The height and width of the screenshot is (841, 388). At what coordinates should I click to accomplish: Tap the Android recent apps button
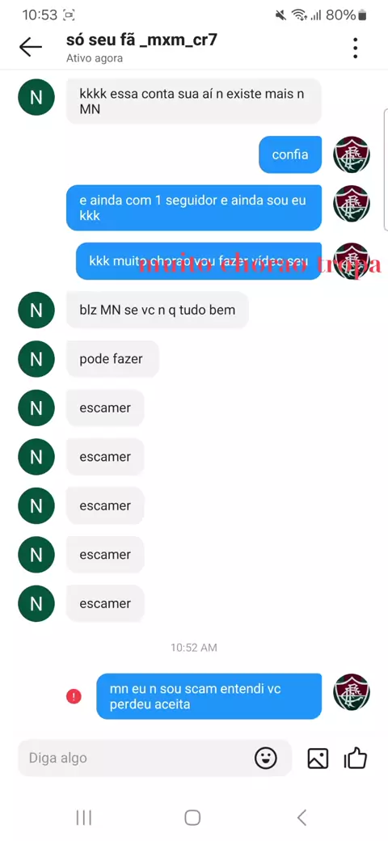pyautogui.click(x=84, y=818)
